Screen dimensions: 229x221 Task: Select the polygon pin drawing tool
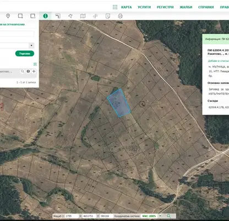[70, 16]
